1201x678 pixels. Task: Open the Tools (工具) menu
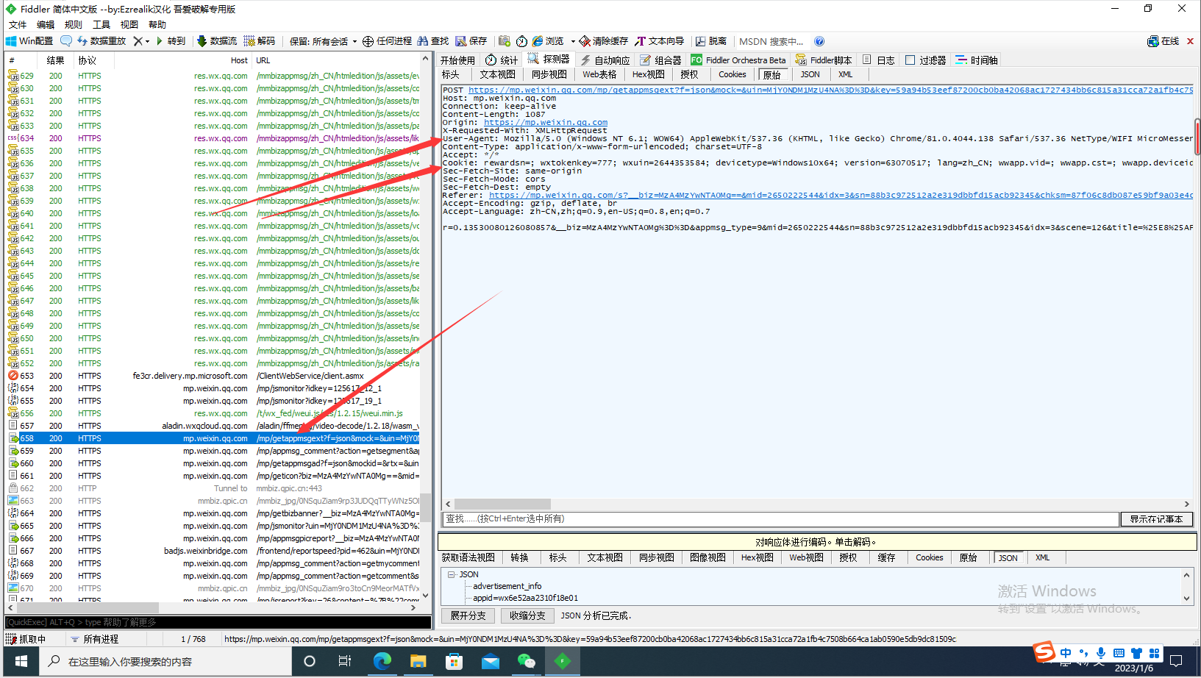[101, 24]
